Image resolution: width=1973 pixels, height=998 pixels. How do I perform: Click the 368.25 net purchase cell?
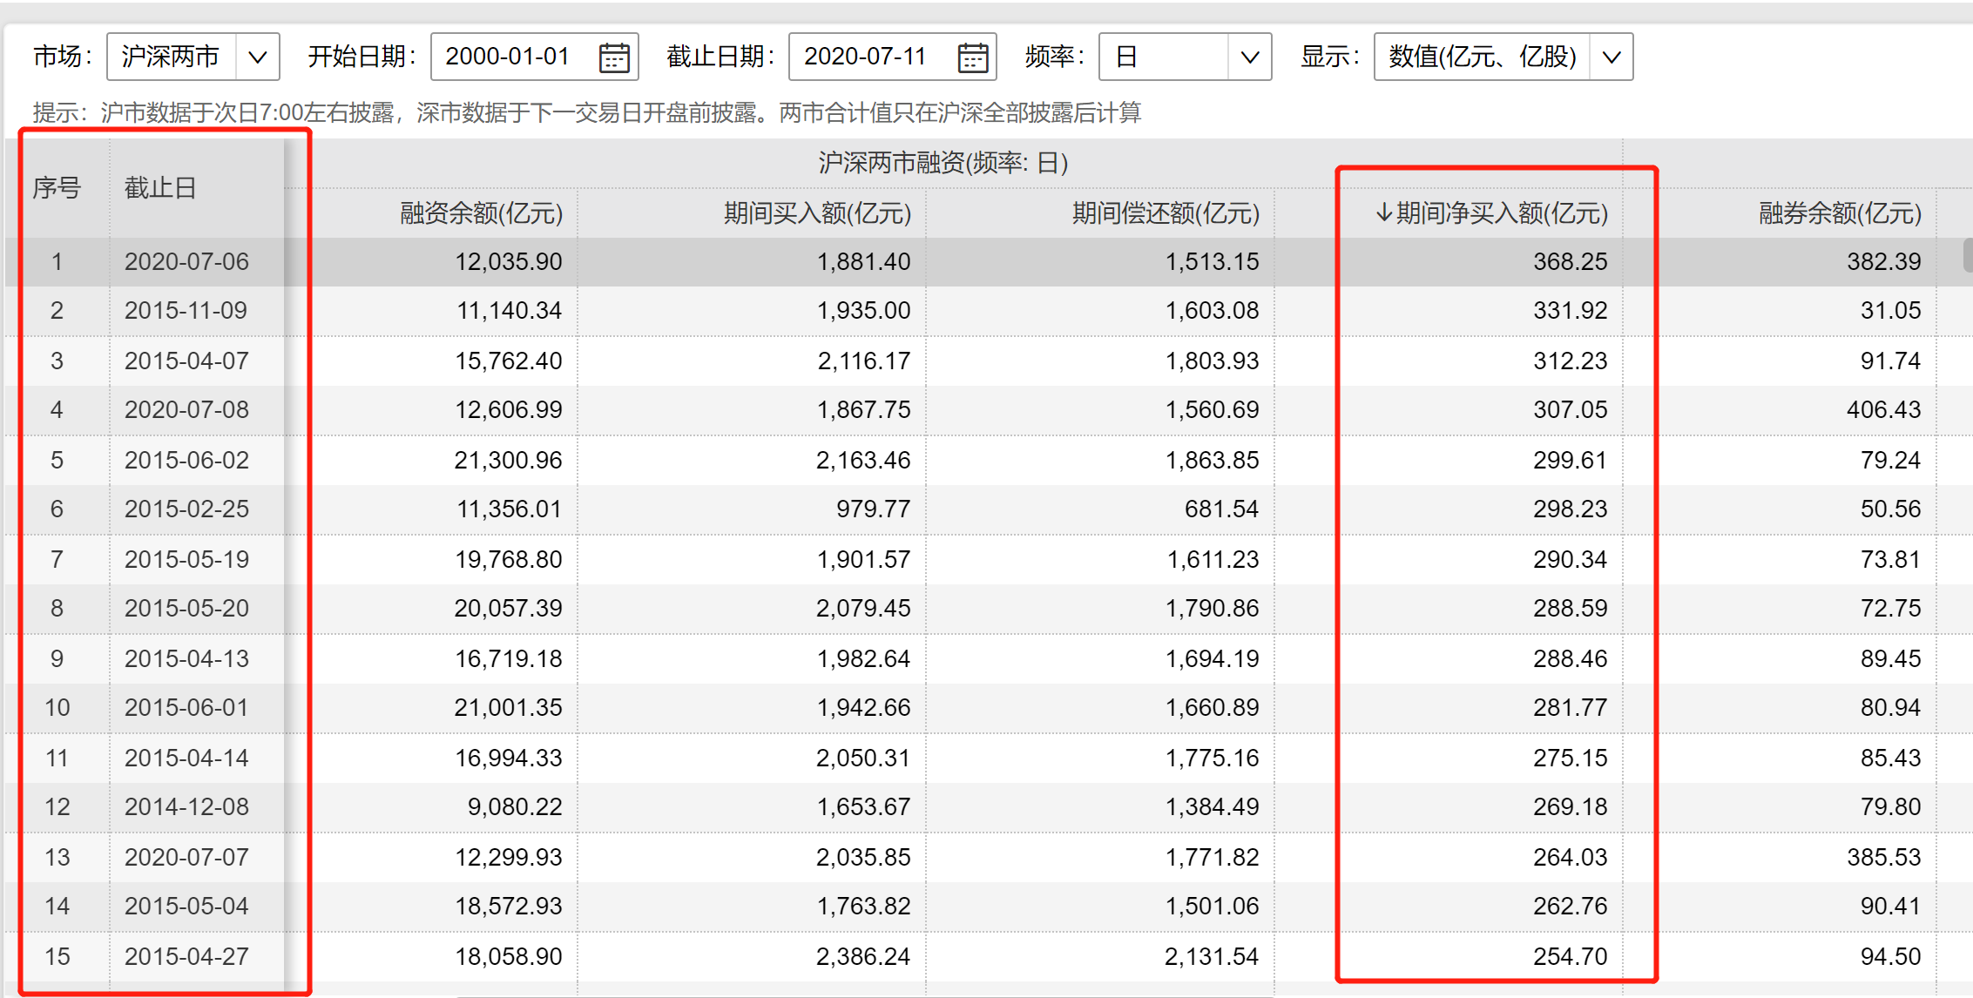(x=1570, y=262)
